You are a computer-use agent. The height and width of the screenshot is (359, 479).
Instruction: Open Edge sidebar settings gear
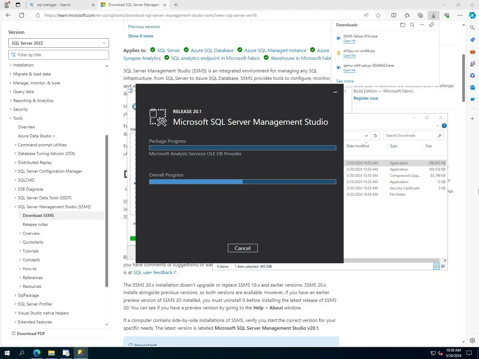(x=472, y=340)
